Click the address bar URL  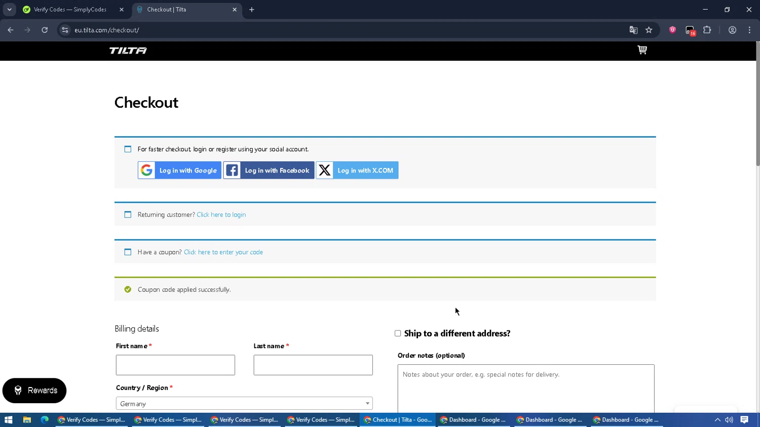pyautogui.click(x=107, y=30)
